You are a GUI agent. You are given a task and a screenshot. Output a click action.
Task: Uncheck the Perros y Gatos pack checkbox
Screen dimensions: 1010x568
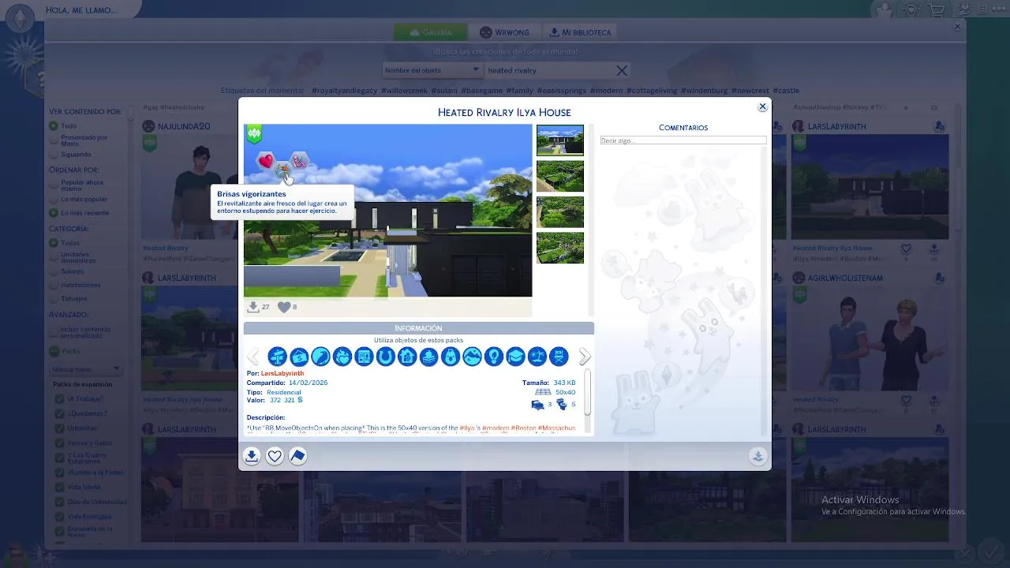pyautogui.click(x=60, y=443)
